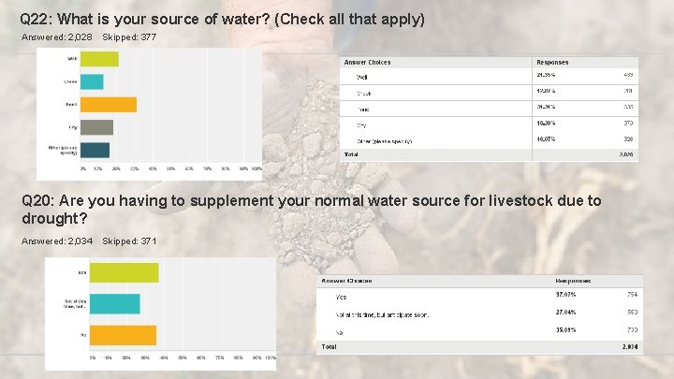Image resolution: width=674 pixels, height=379 pixels.
Task: Click the dark blue Other bar in Q22 chart
Action: click(x=95, y=150)
